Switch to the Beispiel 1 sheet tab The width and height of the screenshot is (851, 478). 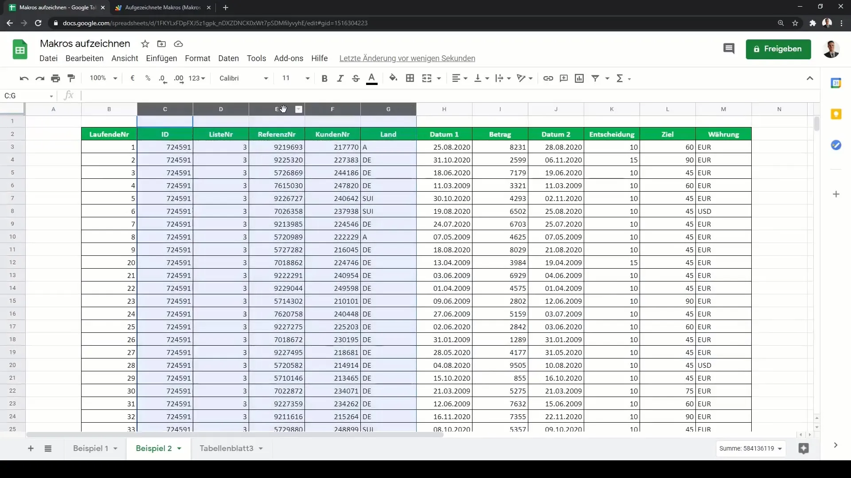90,448
